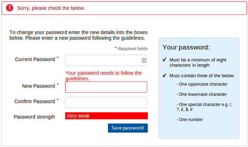
Task: Click the checkmark beside minimum eight characters rule
Action: click(x=165, y=60)
